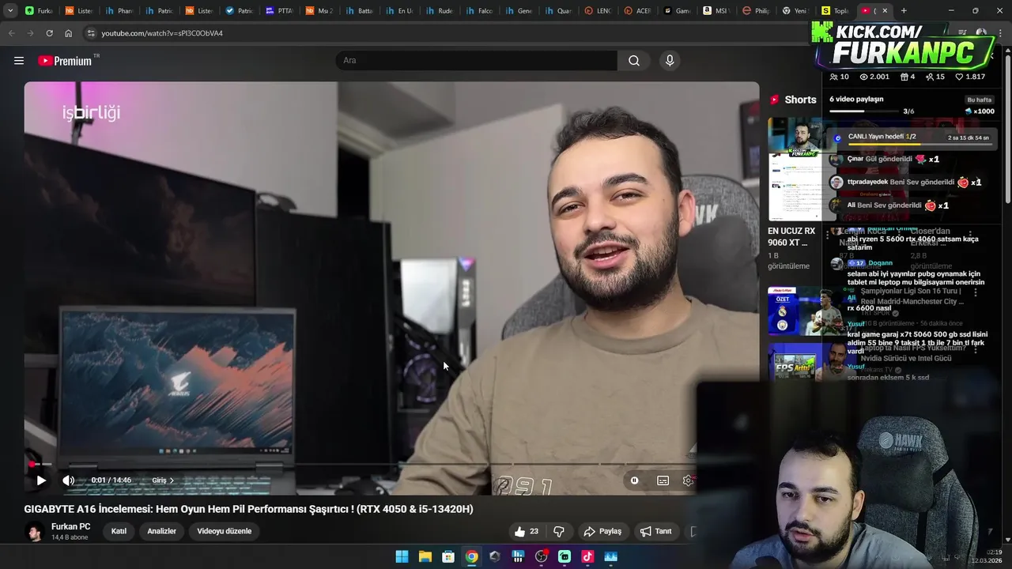Screen dimensions: 1012x569
Task: Switch to the LENC browser tab
Action: pyautogui.click(x=599, y=10)
